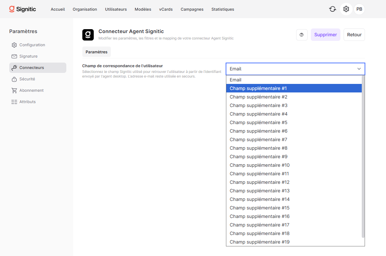Choose Champ supplémentaire #5 option
Viewport: 386px width, 256px height.
(x=294, y=122)
